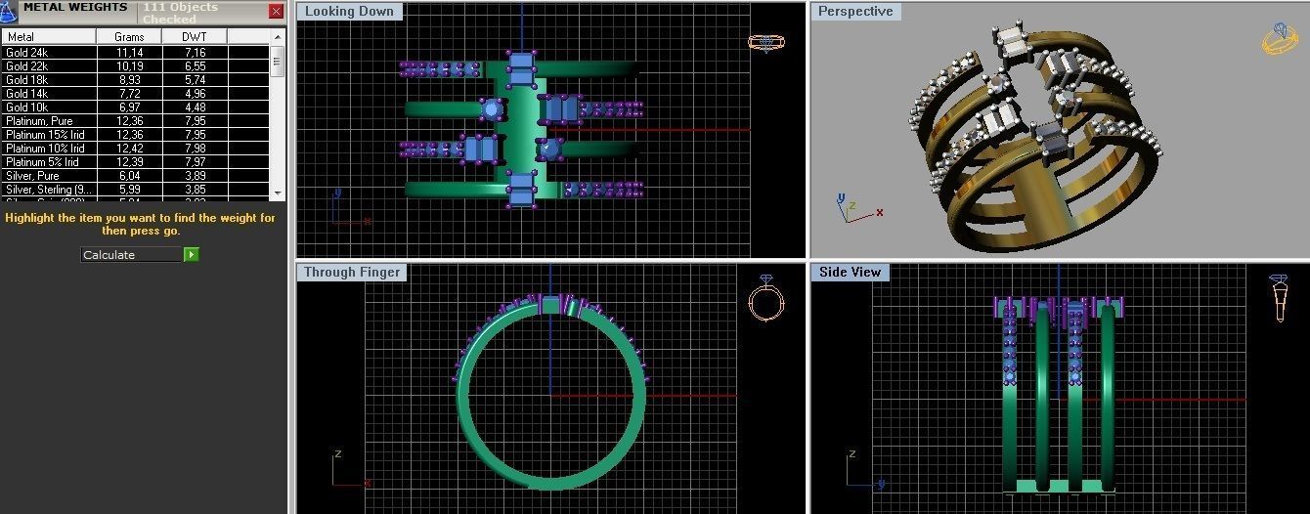This screenshot has width=1310, height=514.
Task: Click the 4,48 DWT value
Action: (x=195, y=107)
